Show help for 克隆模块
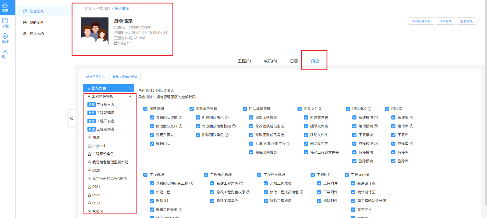 click(x=376, y=144)
